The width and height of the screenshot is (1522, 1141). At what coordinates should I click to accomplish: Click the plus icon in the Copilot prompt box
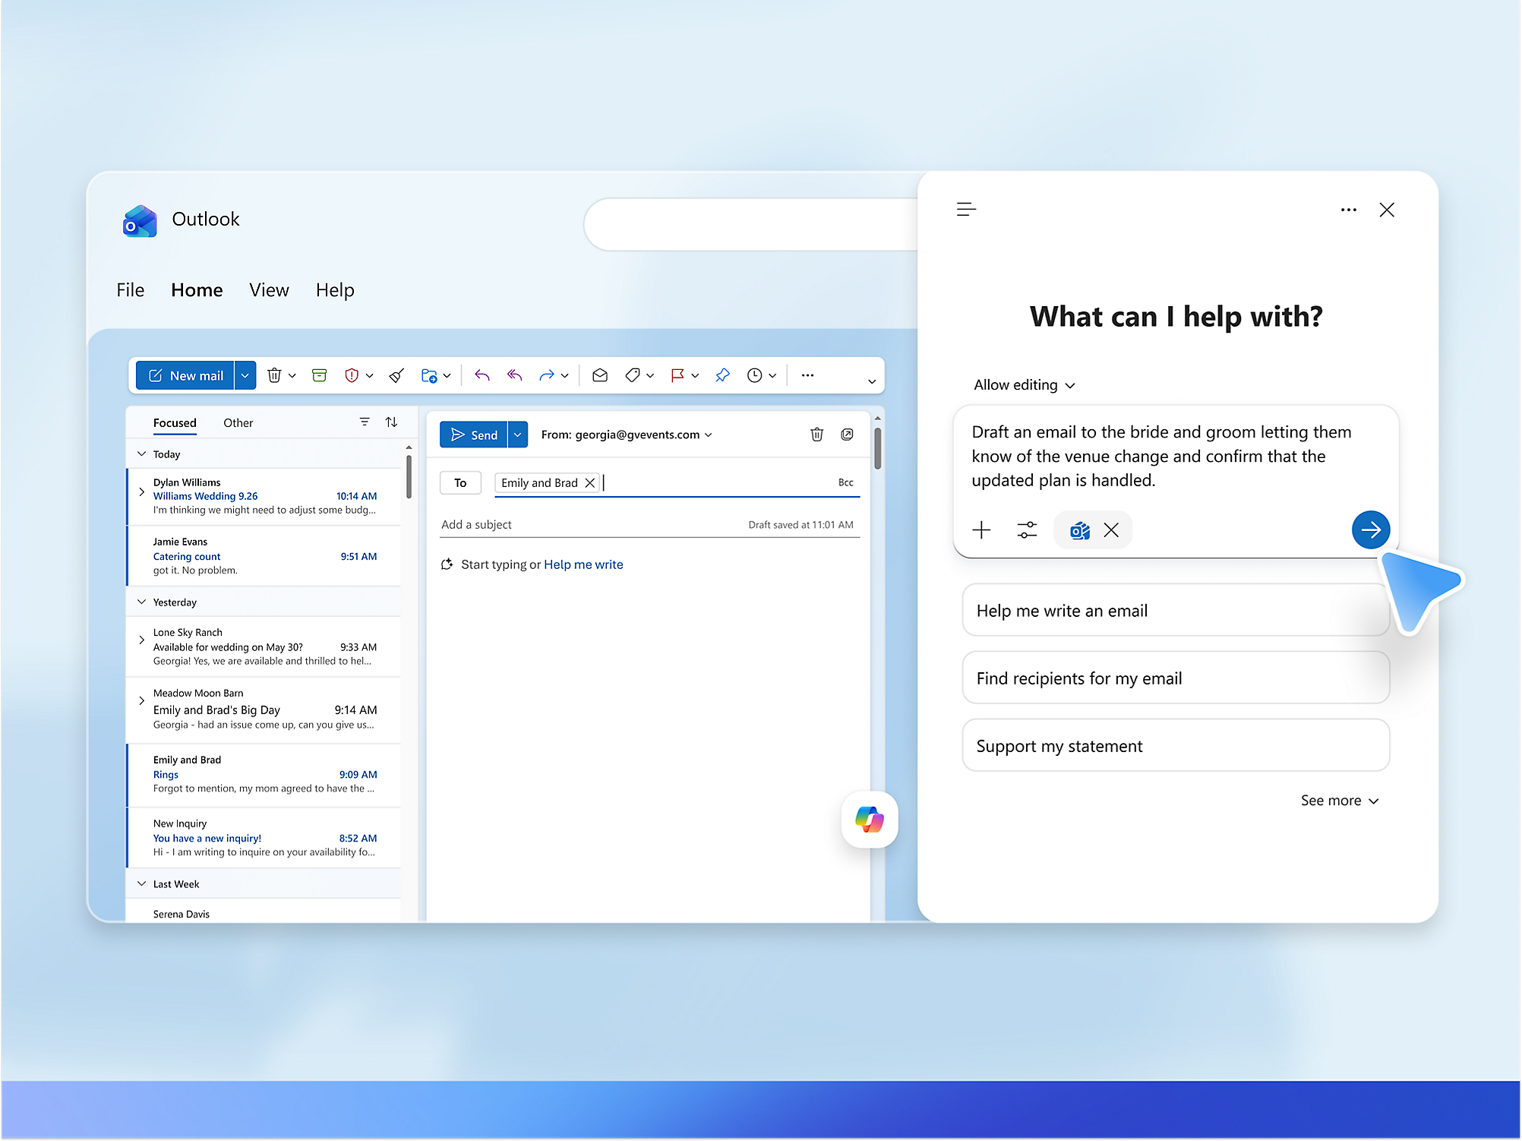click(981, 530)
